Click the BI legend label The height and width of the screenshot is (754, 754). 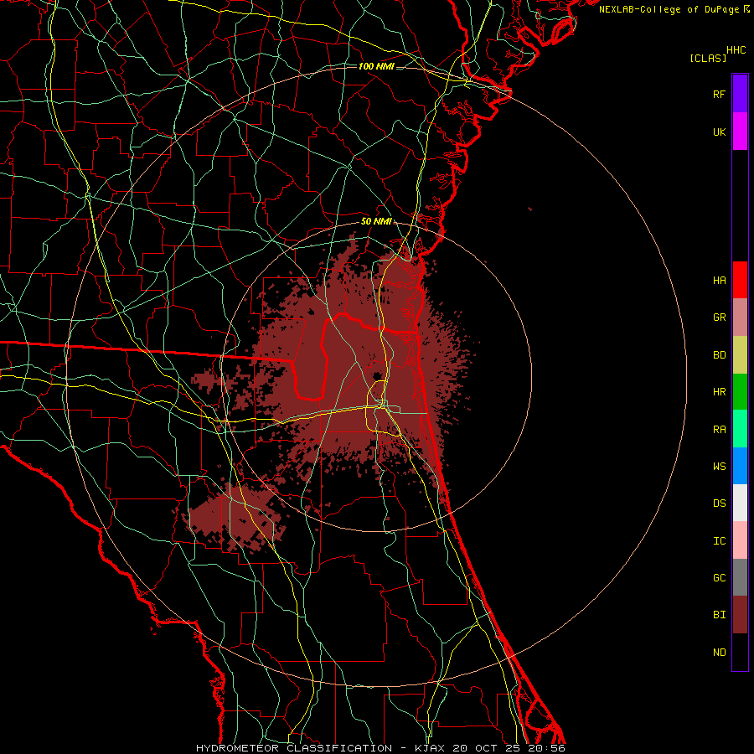point(719,615)
